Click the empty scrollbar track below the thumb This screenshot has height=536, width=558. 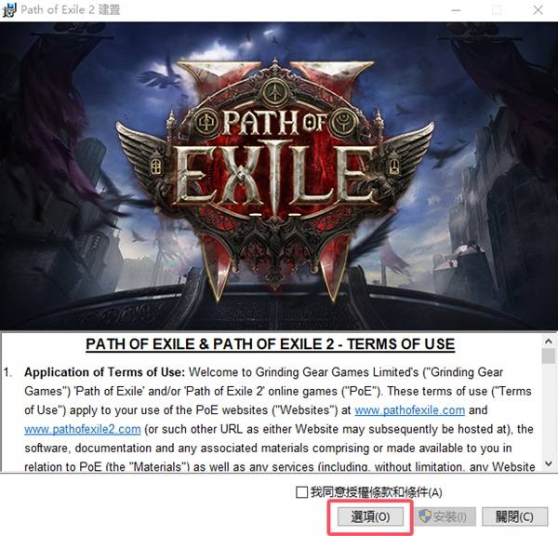549,410
